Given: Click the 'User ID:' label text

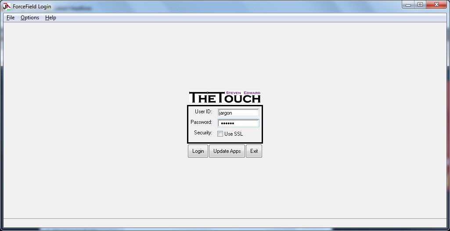Looking at the screenshot, I should (203, 112).
